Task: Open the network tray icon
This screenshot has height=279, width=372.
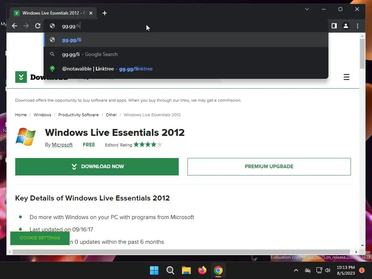Action: coord(319,270)
